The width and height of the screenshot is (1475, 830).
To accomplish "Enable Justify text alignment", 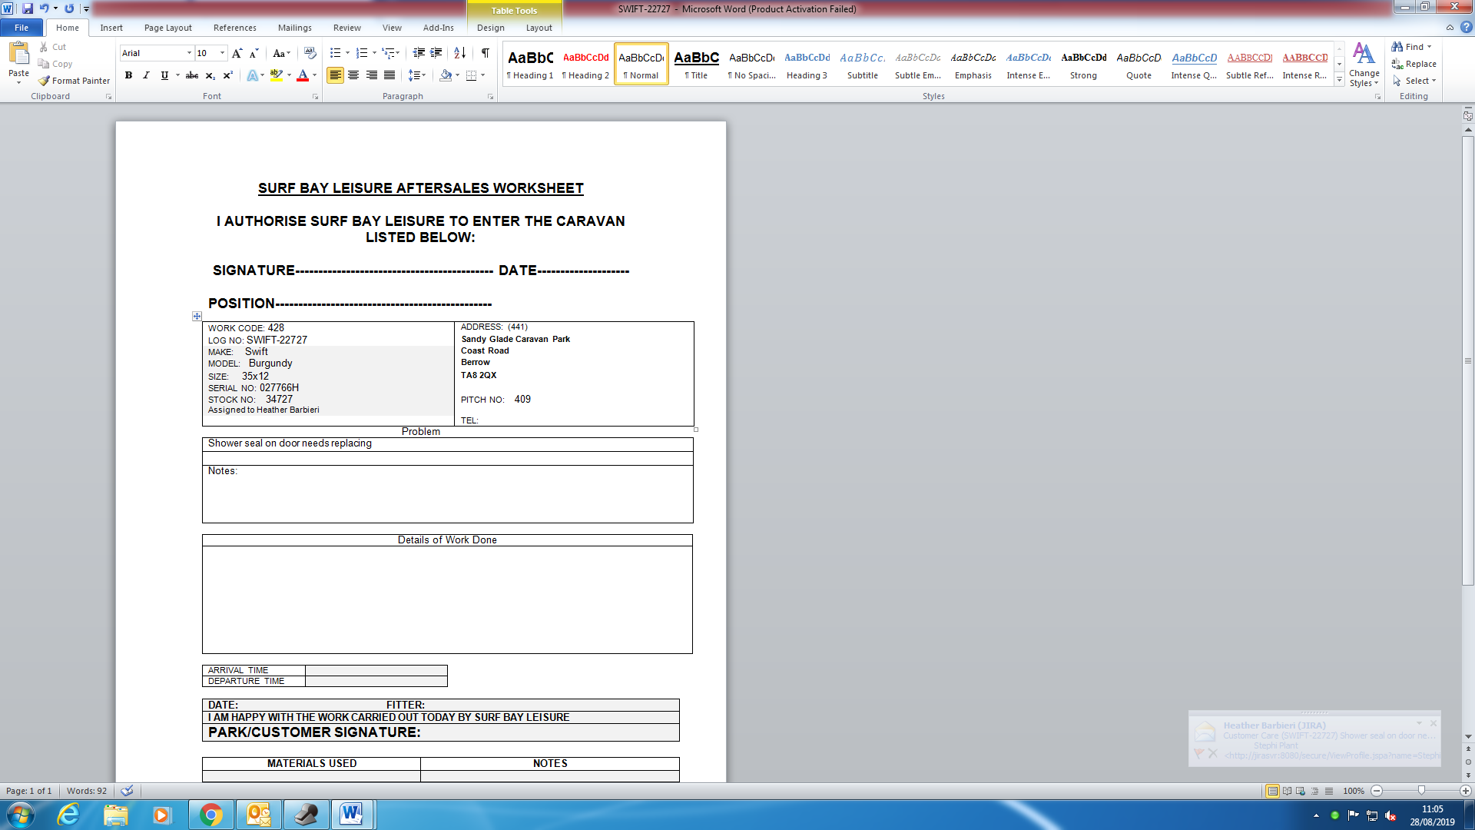I will (x=389, y=75).
